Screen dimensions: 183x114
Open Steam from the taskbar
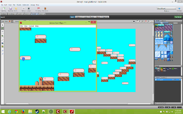37,111
